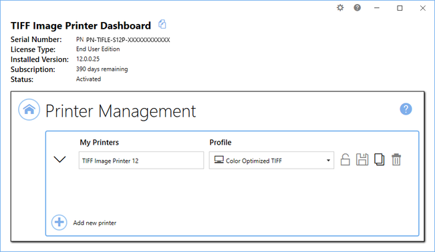The height and width of the screenshot is (252, 435).
Task: Click the Add new printer label
Action: click(x=95, y=223)
